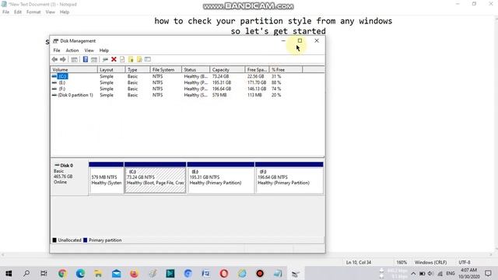The width and height of the screenshot is (498, 280).
Task: Click the Disk Management taskbar icon
Action: pyautogui.click(x=296, y=273)
